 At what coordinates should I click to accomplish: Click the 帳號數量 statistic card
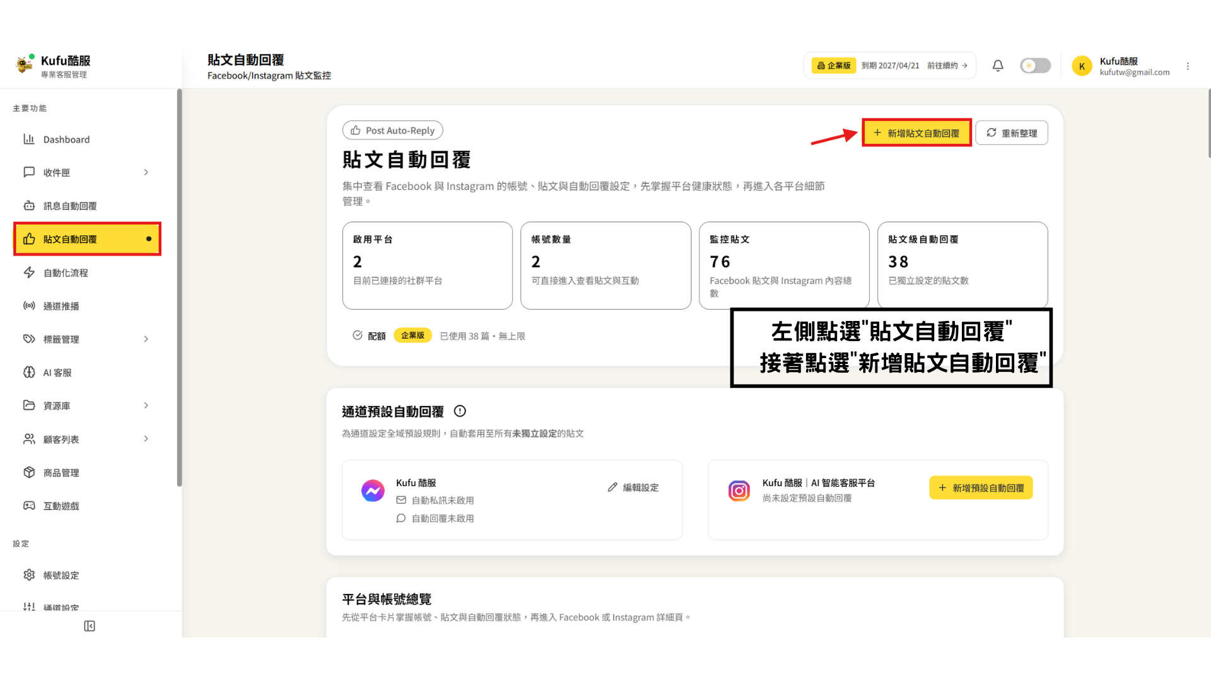click(605, 265)
